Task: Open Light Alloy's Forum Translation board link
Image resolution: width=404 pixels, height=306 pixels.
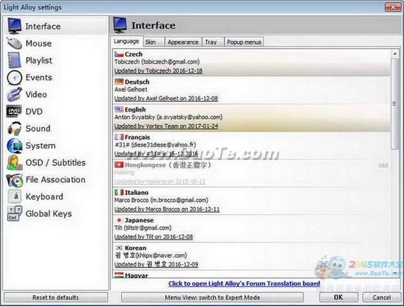Action: [244, 284]
